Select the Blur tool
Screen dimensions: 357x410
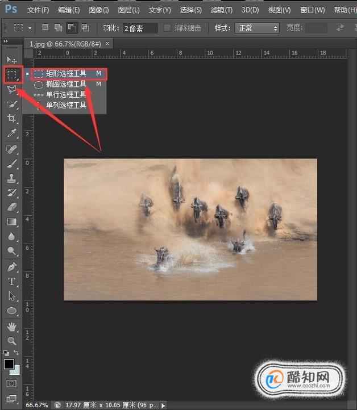click(x=12, y=236)
